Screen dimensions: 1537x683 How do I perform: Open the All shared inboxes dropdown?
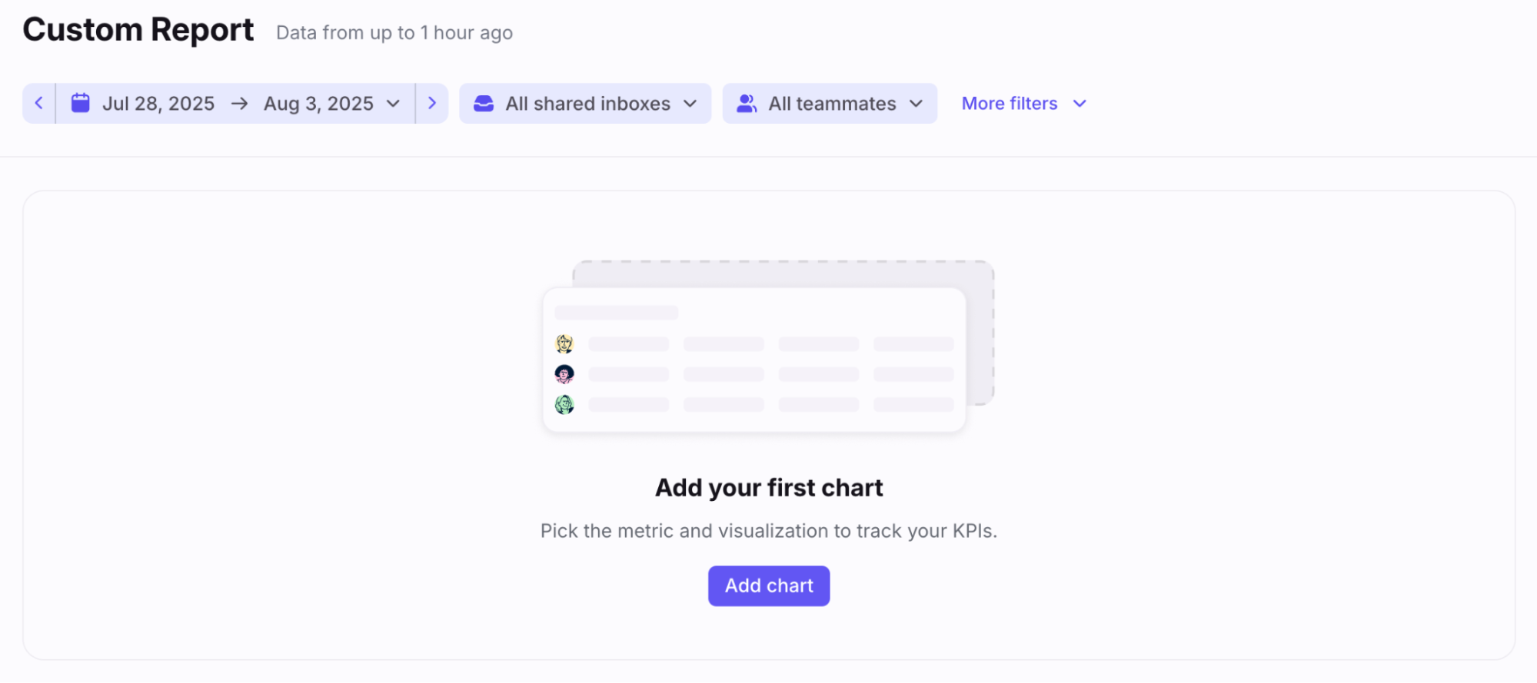pos(585,104)
